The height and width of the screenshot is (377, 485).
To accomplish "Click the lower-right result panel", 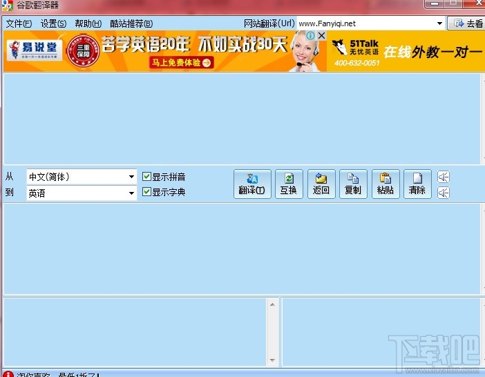I will pyautogui.click(x=382, y=332).
